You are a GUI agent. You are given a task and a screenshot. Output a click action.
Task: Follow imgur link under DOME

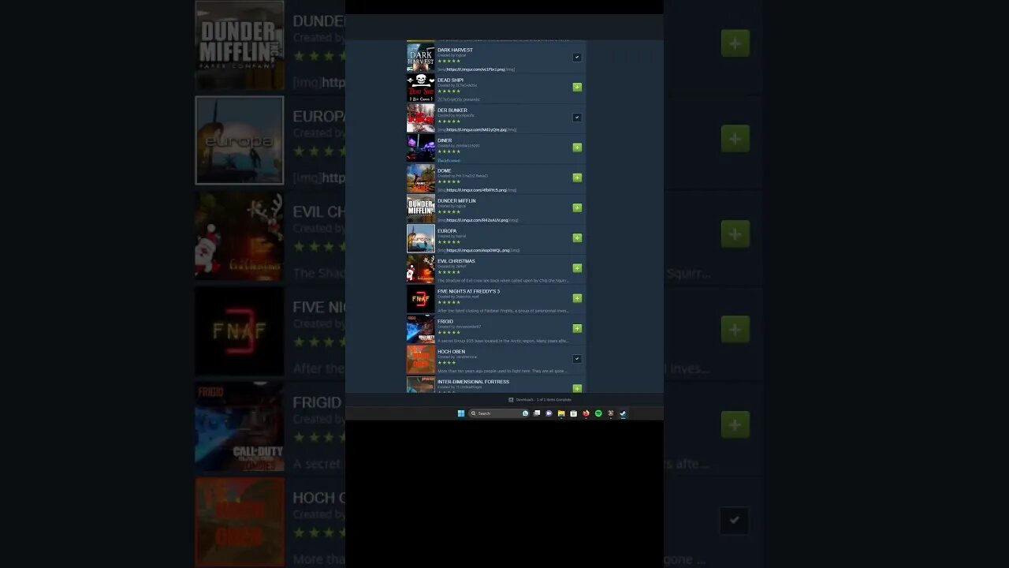point(476,190)
